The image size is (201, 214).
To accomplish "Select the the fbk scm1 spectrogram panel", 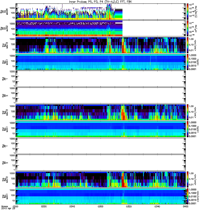I will [100, 196].
